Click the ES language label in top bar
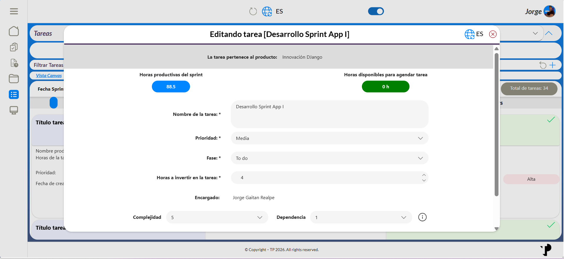This screenshot has height=259, width=564. click(279, 11)
